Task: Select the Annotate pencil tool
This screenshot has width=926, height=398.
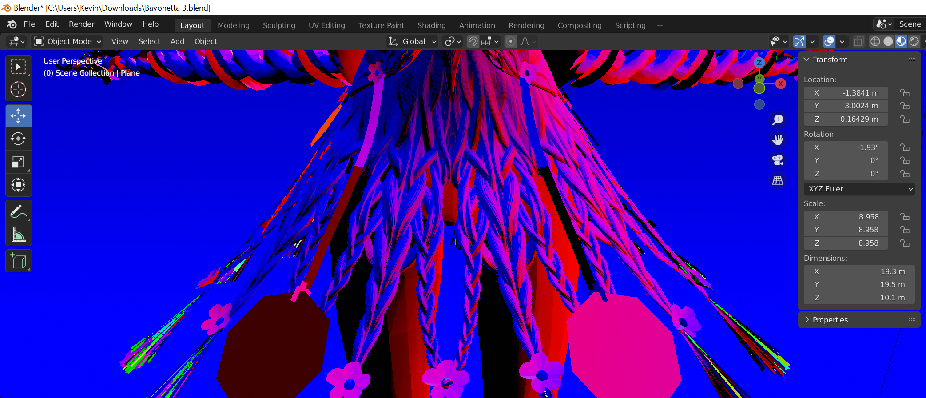Action: [x=18, y=211]
